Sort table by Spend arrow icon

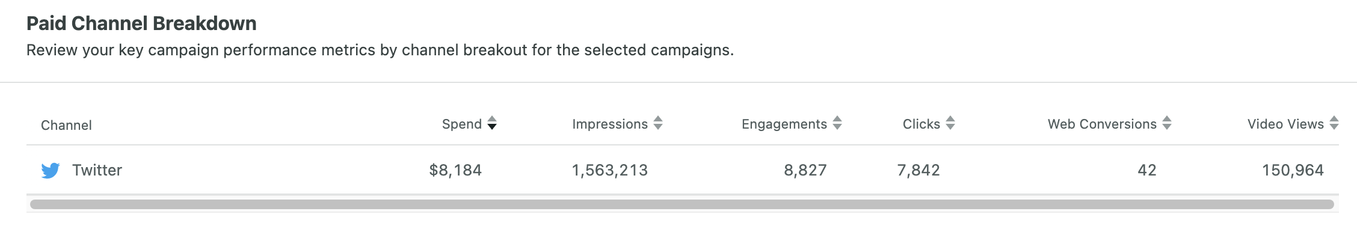492,123
